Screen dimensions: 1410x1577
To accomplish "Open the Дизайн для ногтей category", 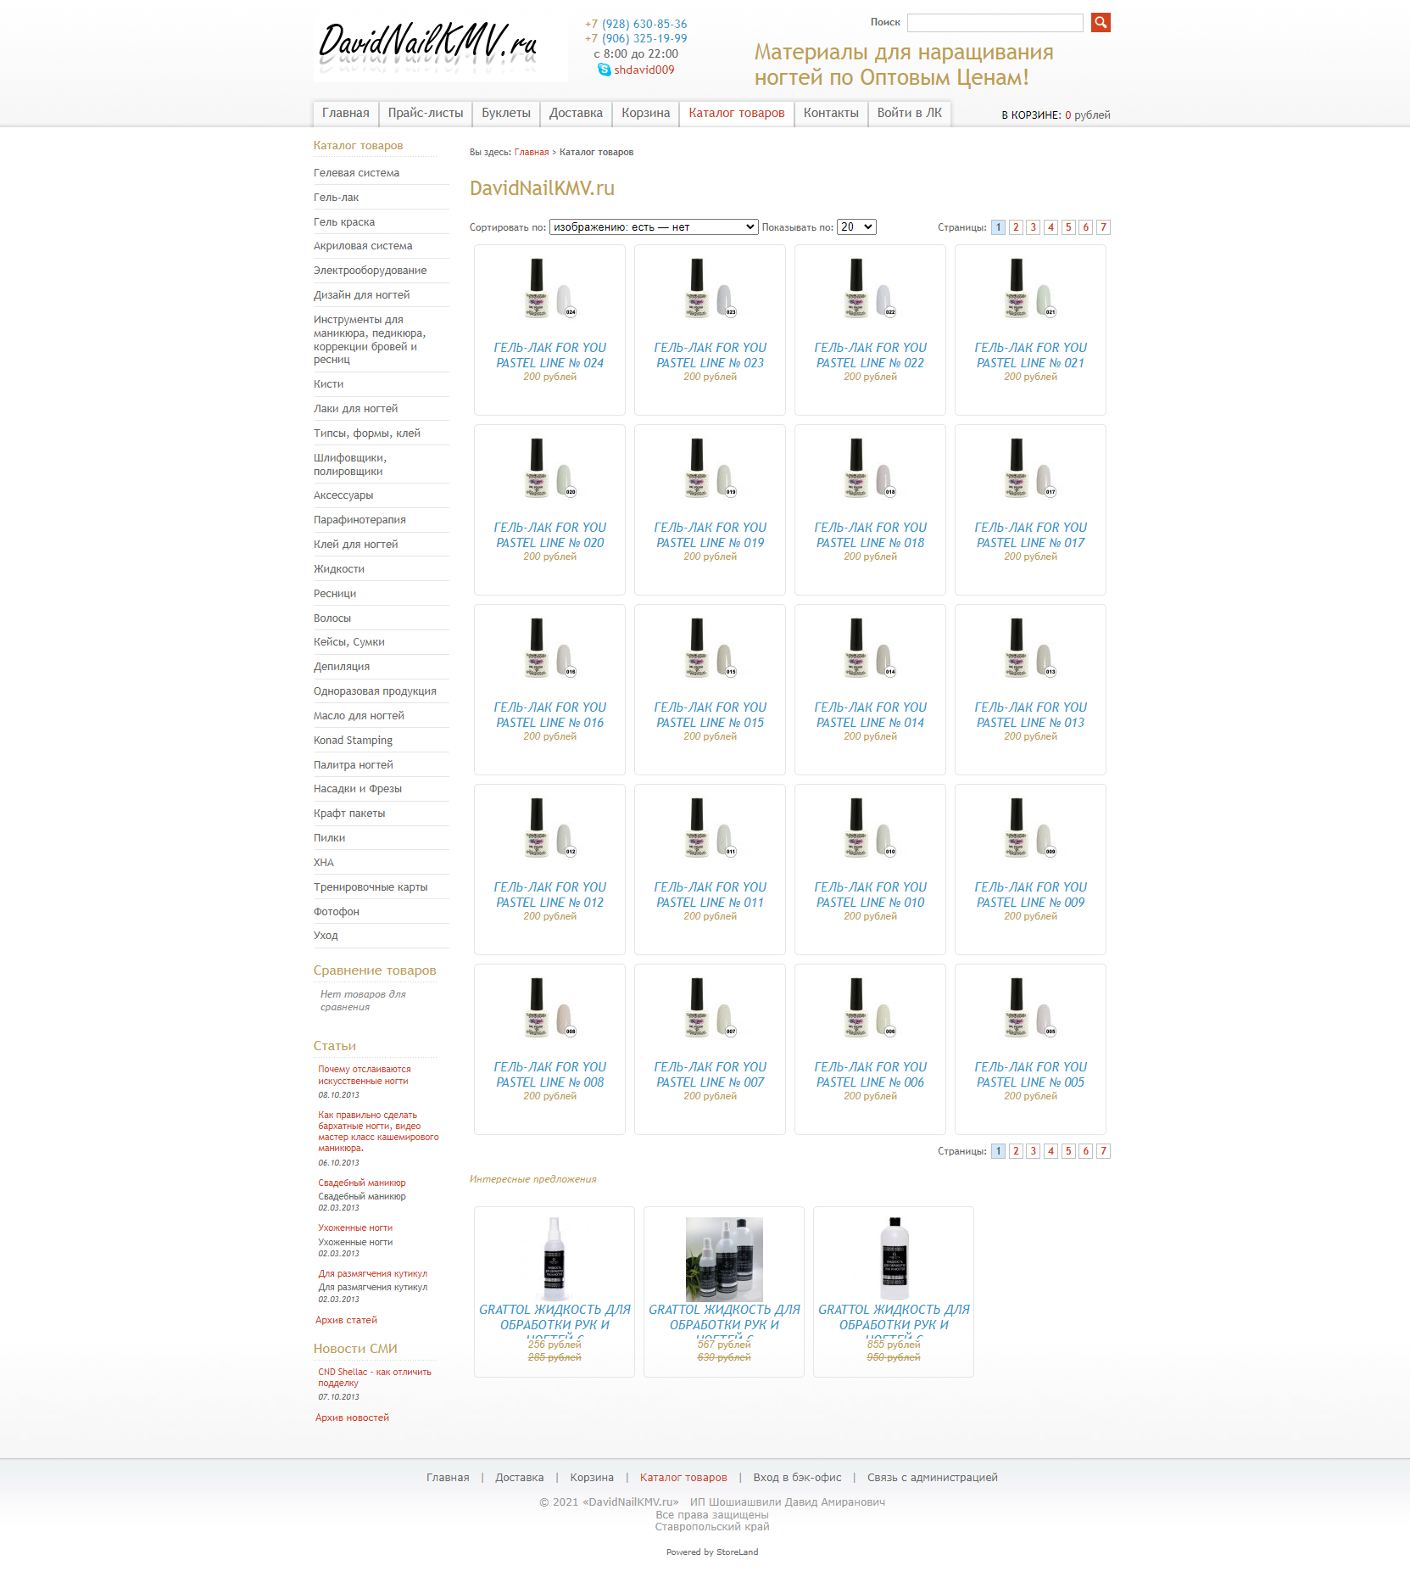I will (x=361, y=295).
